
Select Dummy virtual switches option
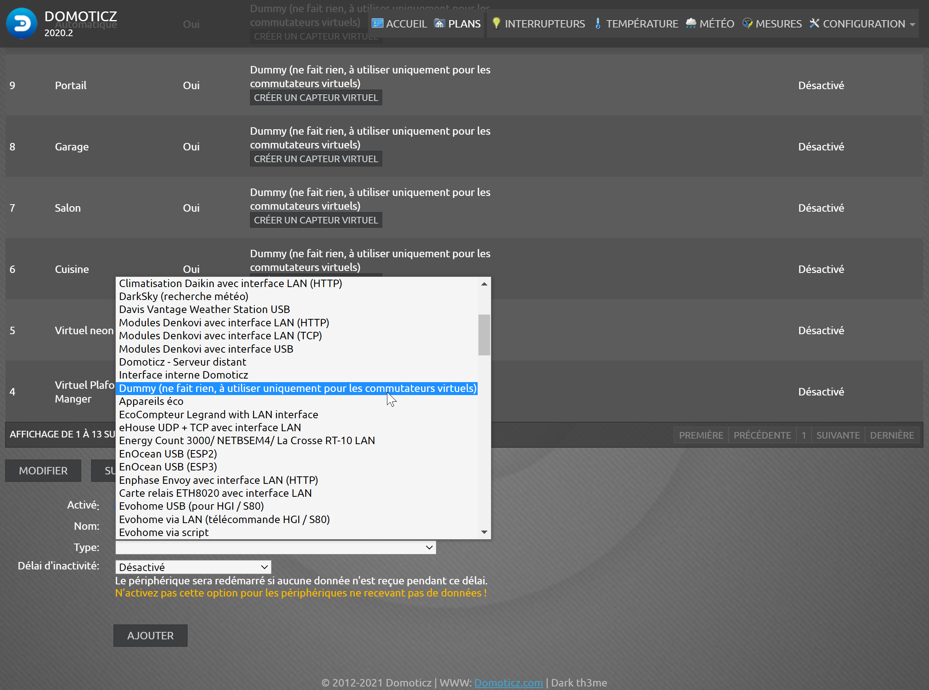click(x=297, y=388)
